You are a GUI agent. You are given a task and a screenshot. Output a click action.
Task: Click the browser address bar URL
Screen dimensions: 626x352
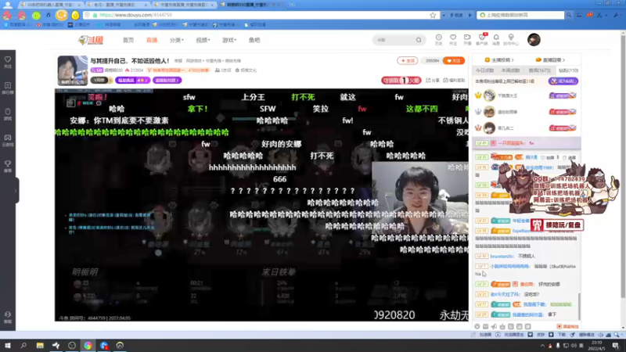pos(135,15)
